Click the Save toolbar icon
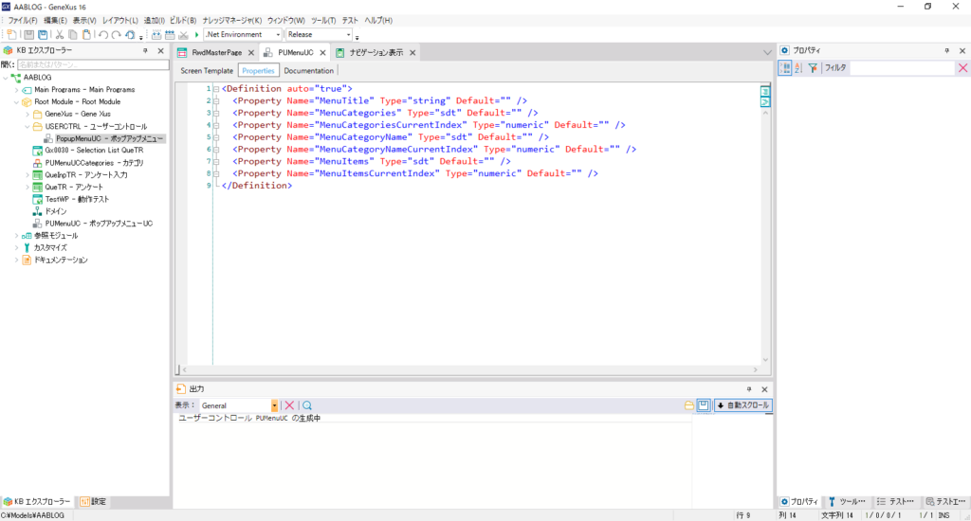Image resolution: width=971 pixels, height=521 pixels. tap(29, 35)
